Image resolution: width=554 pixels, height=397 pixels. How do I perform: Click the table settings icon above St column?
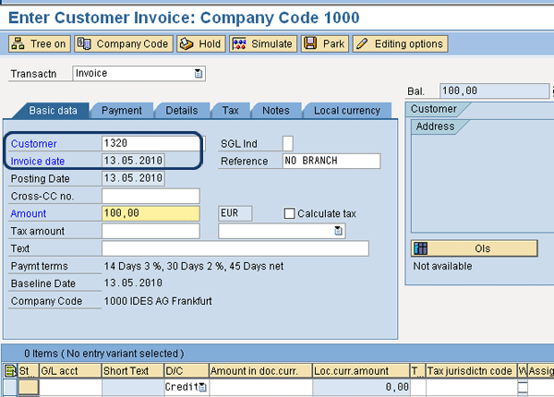tap(10, 371)
